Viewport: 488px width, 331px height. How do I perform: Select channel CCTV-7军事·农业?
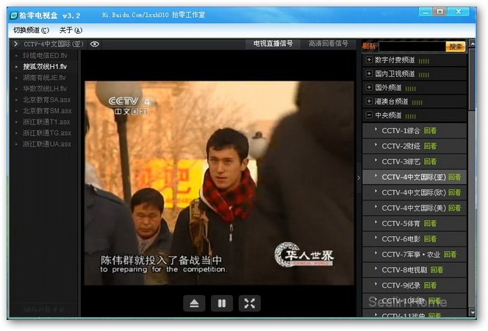(x=411, y=255)
